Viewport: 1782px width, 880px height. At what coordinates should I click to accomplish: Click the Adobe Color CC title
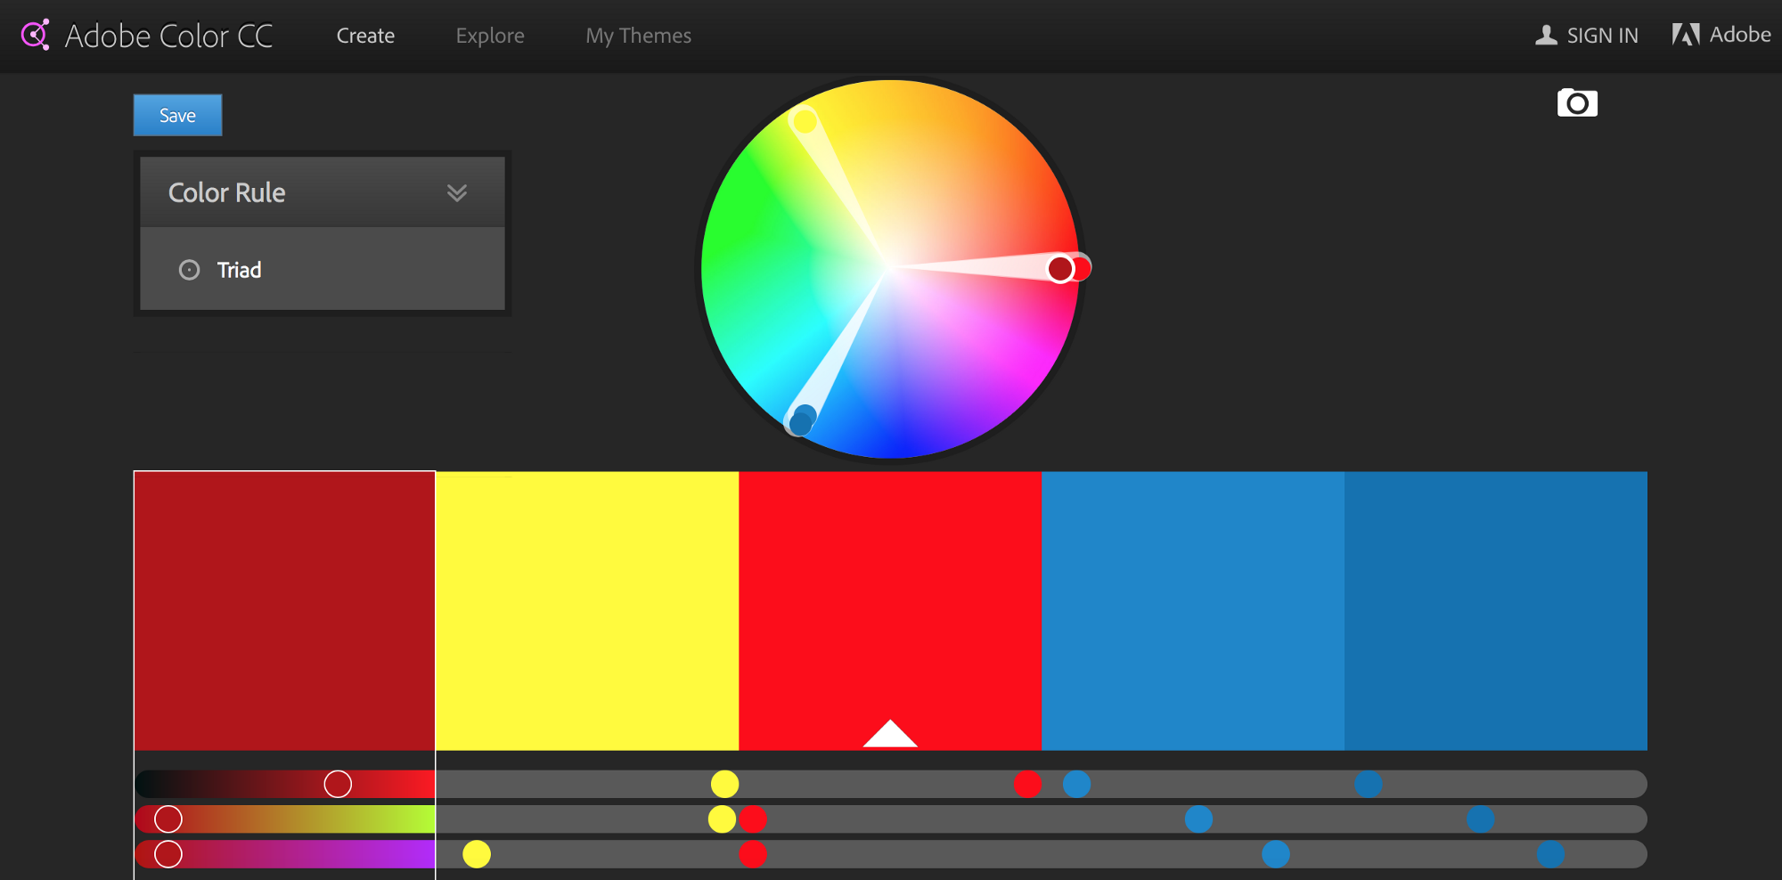click(169, 36)
